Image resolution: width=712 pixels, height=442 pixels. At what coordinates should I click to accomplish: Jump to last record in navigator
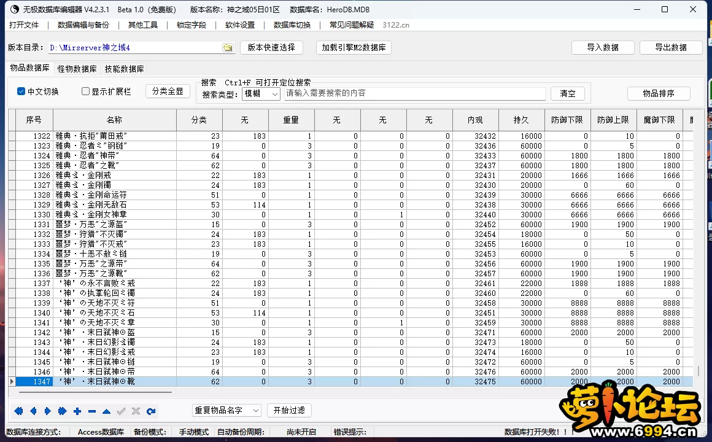tap(62, 411)
